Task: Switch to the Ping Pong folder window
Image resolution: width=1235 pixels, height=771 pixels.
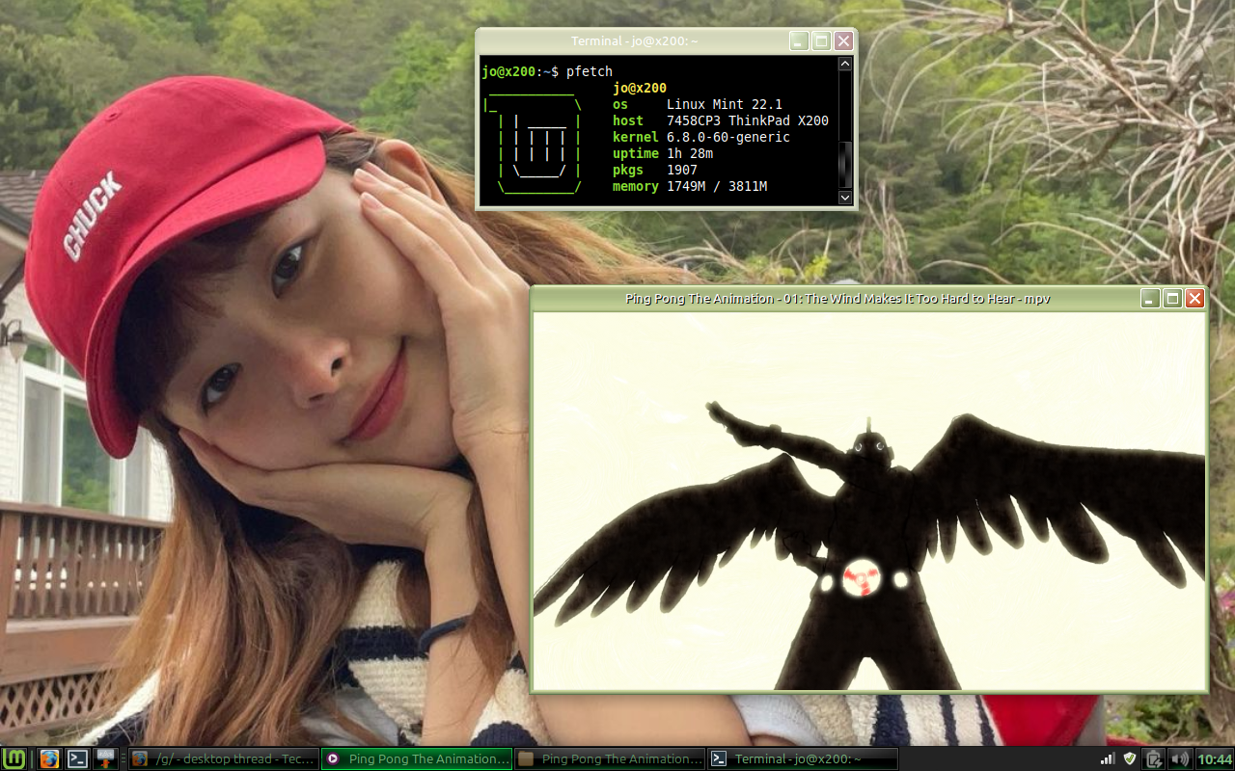Action: pyautogui.click(x=609, y=758)
